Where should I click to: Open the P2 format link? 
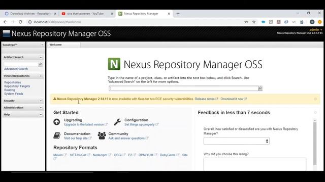(132, 155)
